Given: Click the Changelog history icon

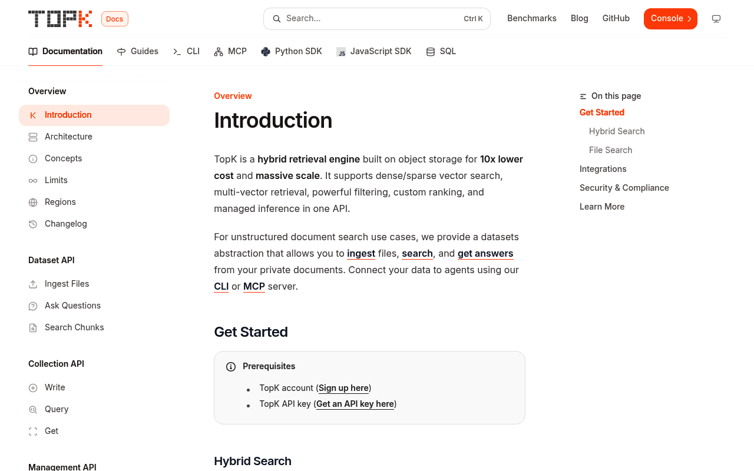Looking at the screenshot, I should (33, 224).
